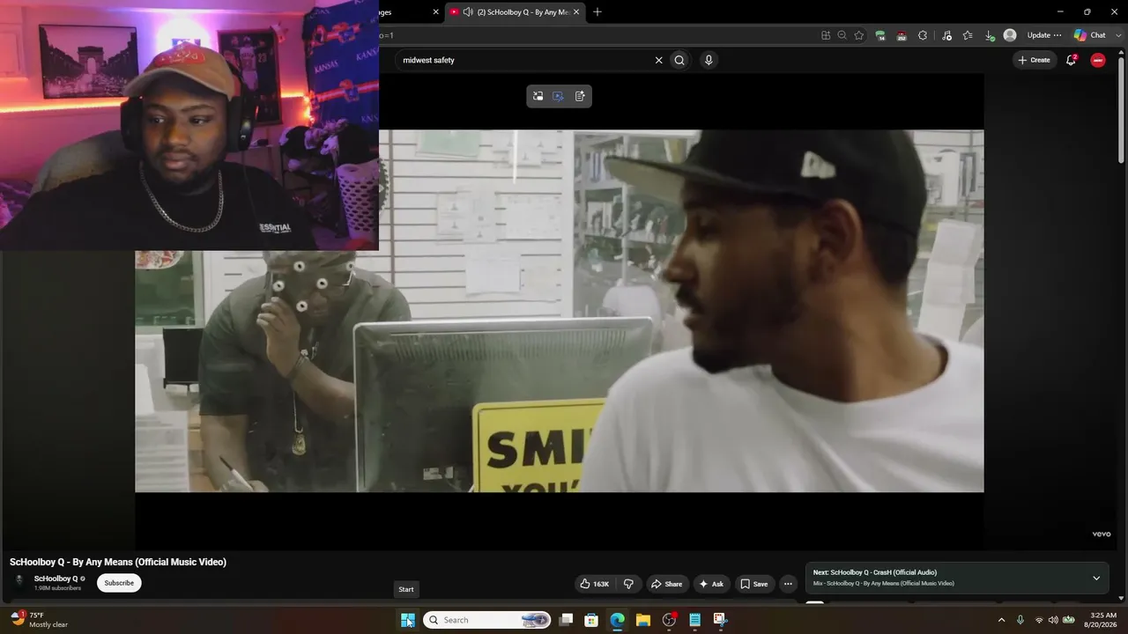Screen dimensions: 1128x634
Task: Click the YouTube search magnifier button
Action: pos(679,60)
